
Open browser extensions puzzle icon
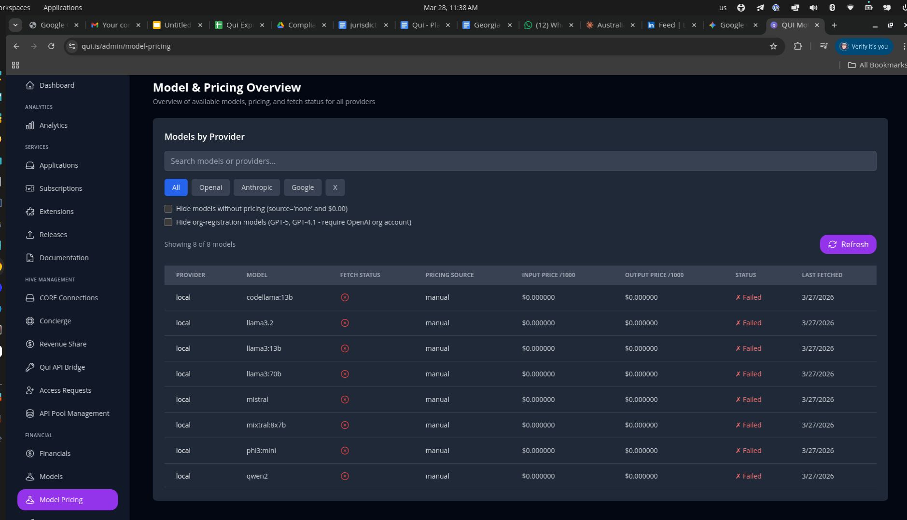(797, 46)
